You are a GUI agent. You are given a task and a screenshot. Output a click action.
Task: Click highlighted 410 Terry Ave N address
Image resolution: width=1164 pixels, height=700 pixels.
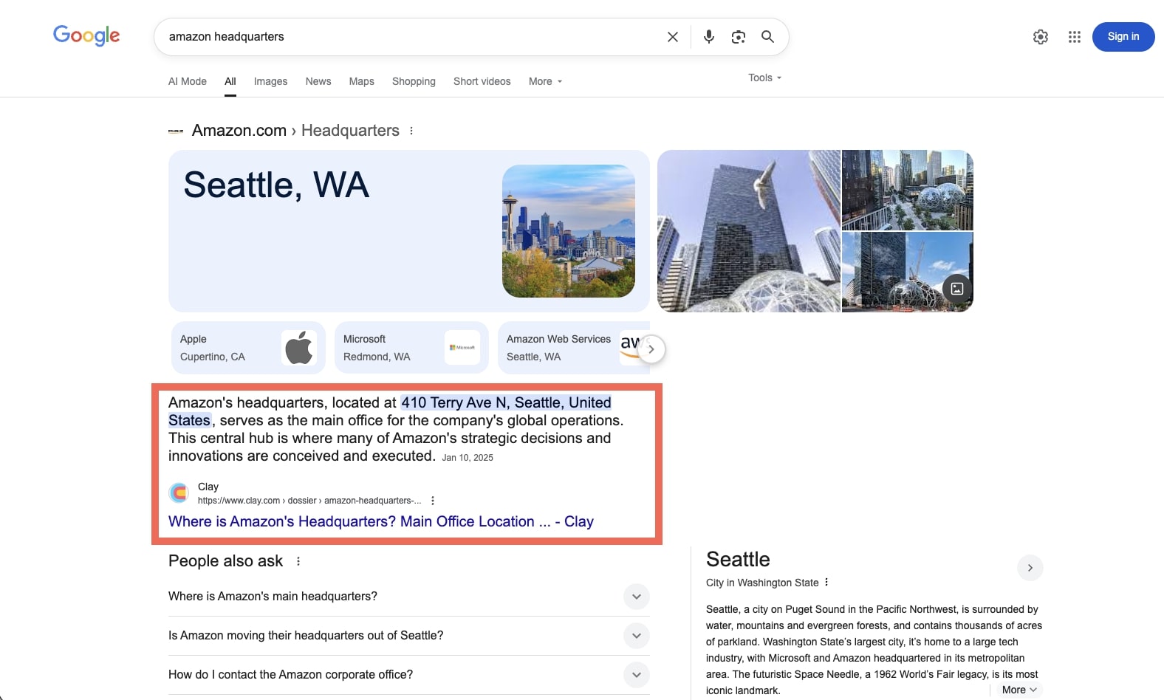point(506,402)
